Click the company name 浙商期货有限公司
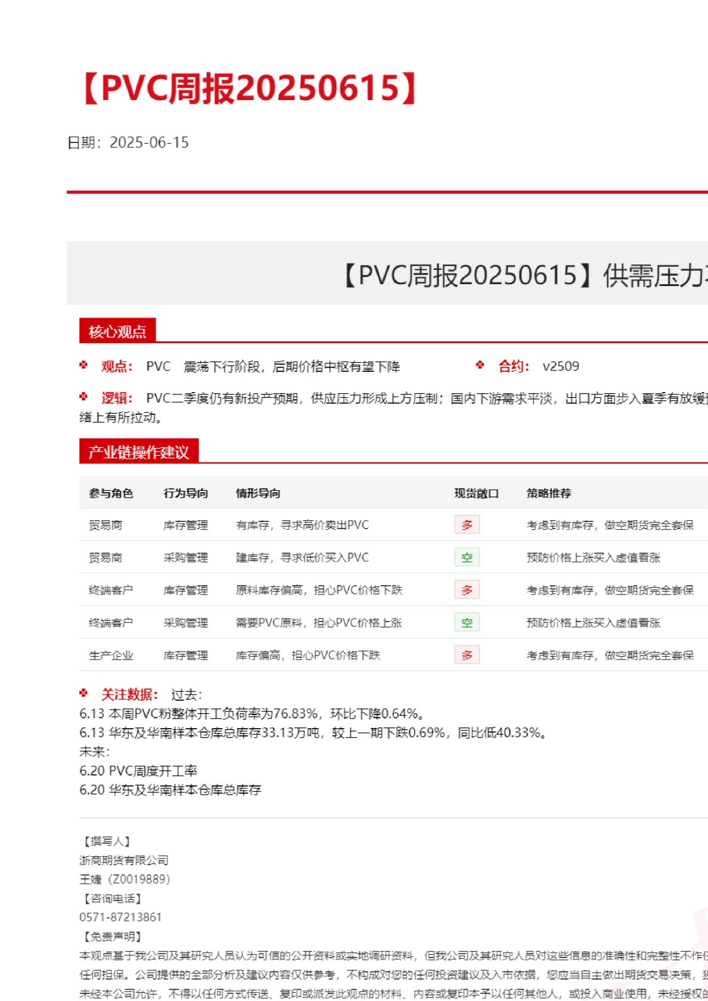The width and height of the screenshot is (708, 1001). (x=124, y=860)
